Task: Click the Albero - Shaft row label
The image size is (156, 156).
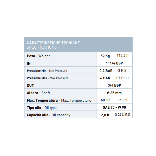Action: coord(38,93)
